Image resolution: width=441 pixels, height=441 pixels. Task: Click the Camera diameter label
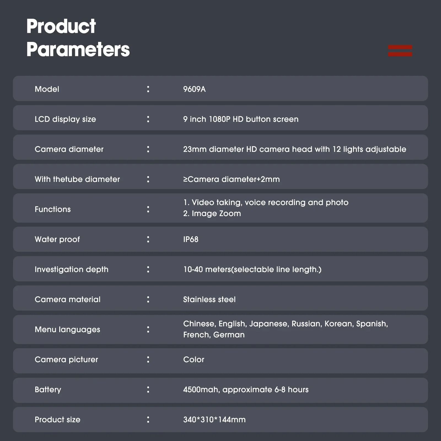point(69,149)
